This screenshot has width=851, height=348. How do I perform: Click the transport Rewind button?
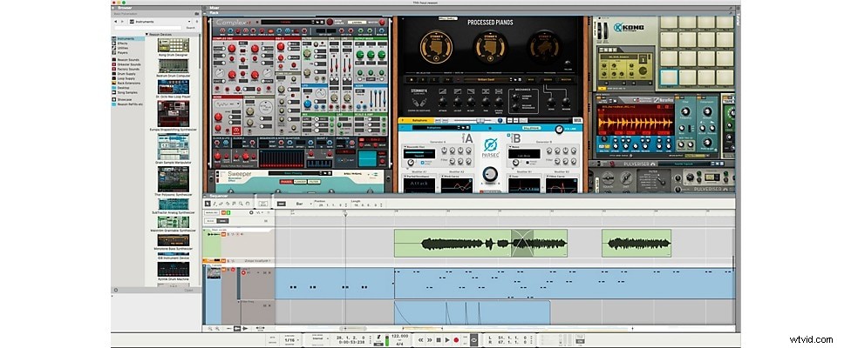(420, 340)
